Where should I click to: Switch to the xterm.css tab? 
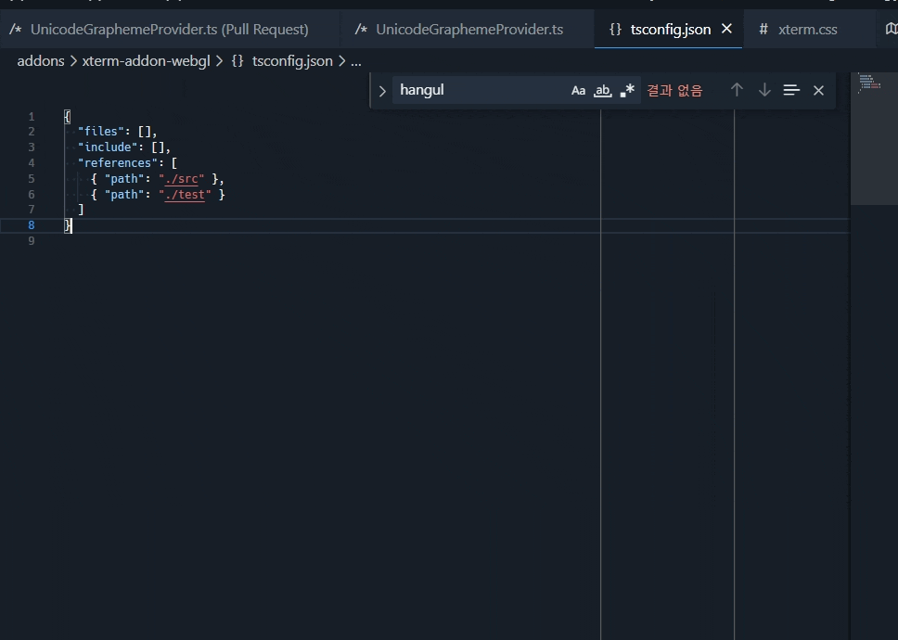[809, 29]
